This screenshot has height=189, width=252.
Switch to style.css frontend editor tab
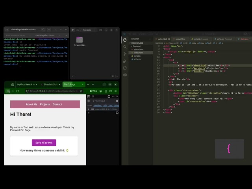pyautogui.click(x=223, y=39)
